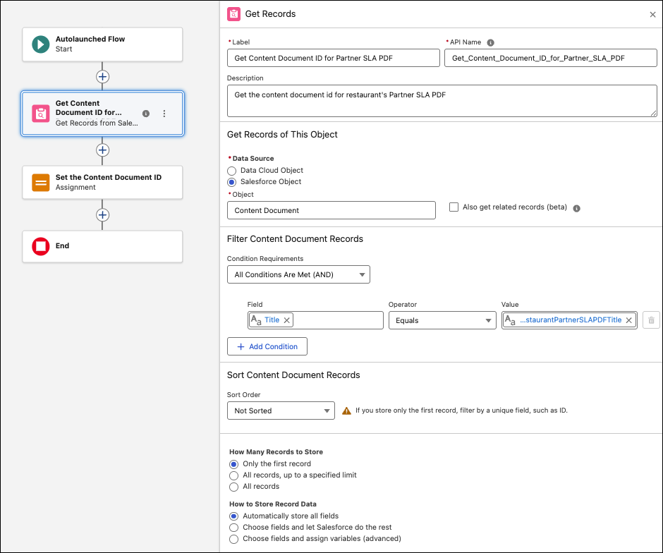Delete the filter condition with the trash icon
Image resolution: width=663 pixels, height=553 pixels.
click(x=650, y=320)
